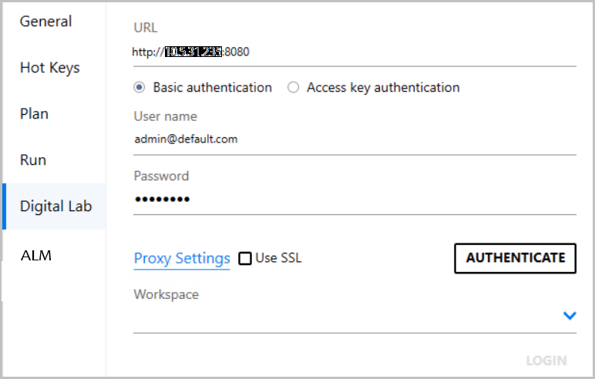
Task: Focus the URL address input field
Action: 355,52
